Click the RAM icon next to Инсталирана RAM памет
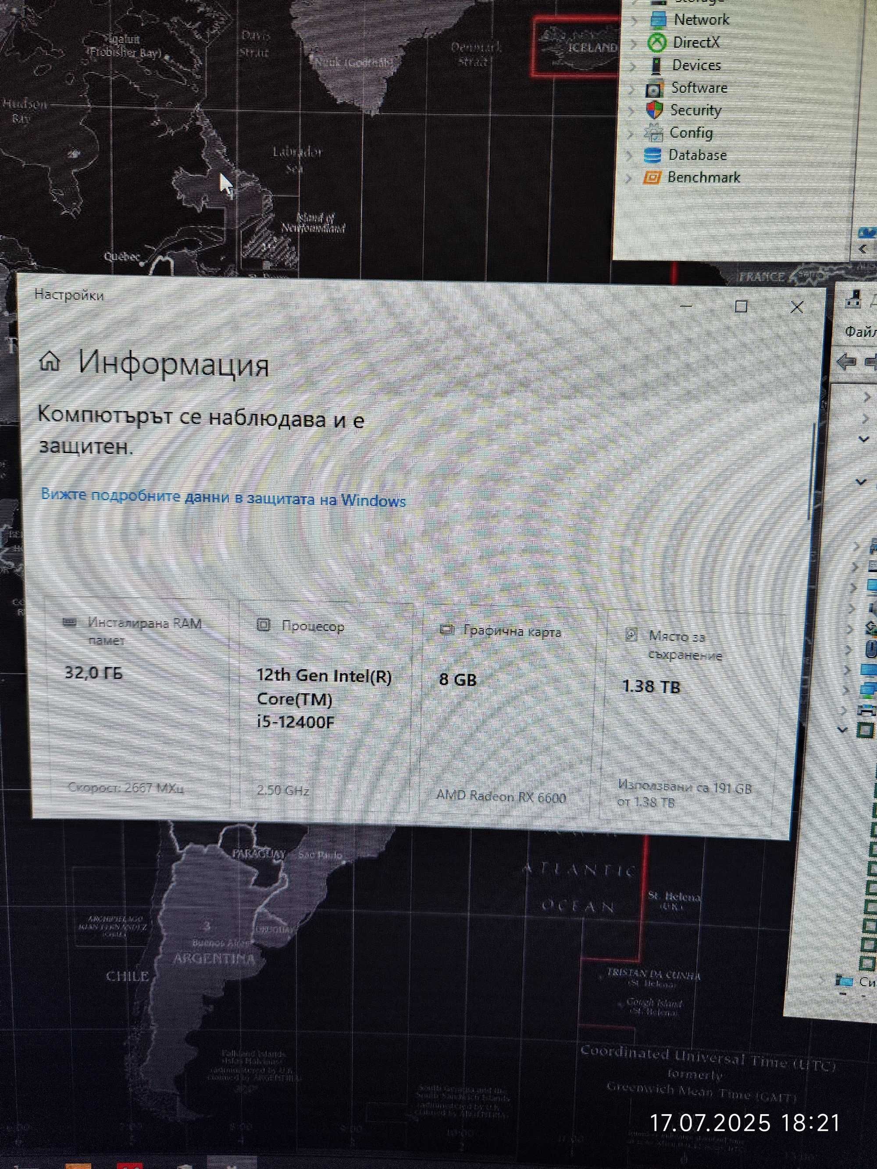 [70, 622]
